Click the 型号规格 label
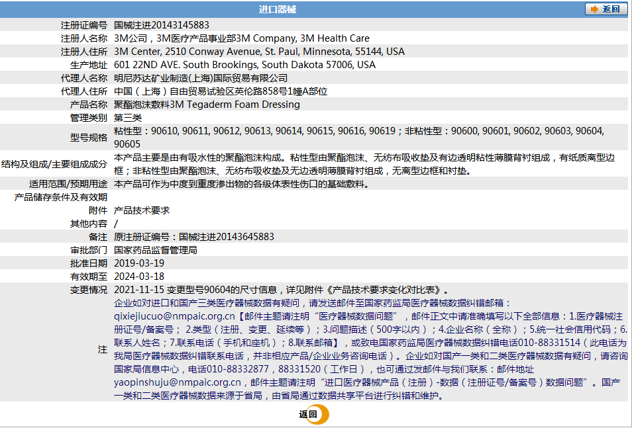632x428 pixels. [x=89, y=138]
